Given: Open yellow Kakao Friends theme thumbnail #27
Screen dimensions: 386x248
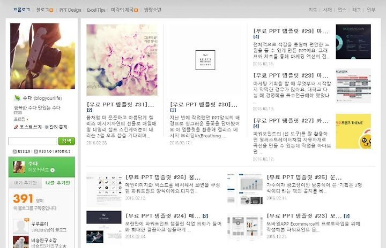Looking at the screenshot, I should click(353, 131).
